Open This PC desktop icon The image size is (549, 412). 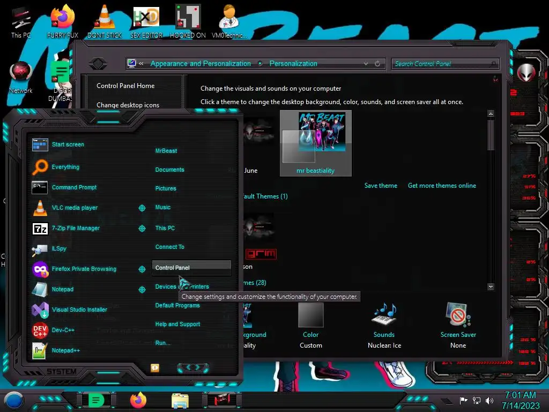(21, 22)
